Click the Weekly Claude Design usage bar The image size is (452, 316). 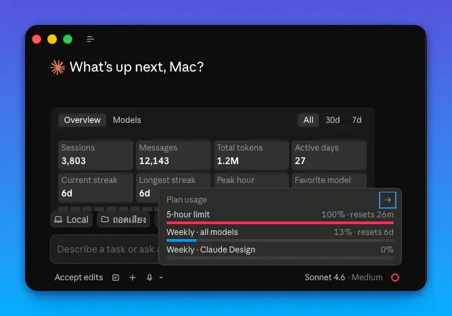[x=280, y=258]
